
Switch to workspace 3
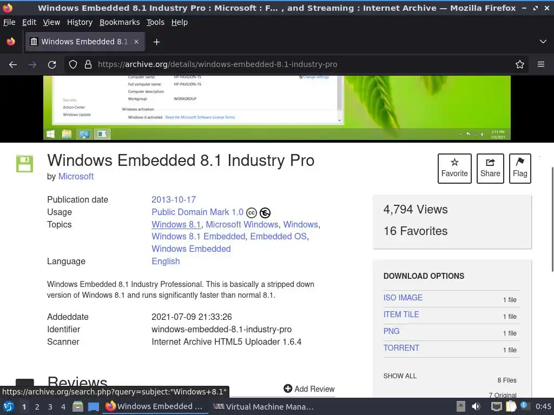pyautogui.click(x=50, y=407)
